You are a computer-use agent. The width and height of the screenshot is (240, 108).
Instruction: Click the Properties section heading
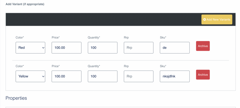(x=16, y=98)
